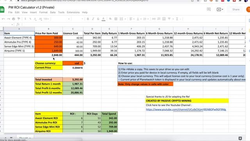The width and height of the screenshot is (250, 141).
Task: Open the View menu
Action: pyautogui.click(x=25, y=12)
